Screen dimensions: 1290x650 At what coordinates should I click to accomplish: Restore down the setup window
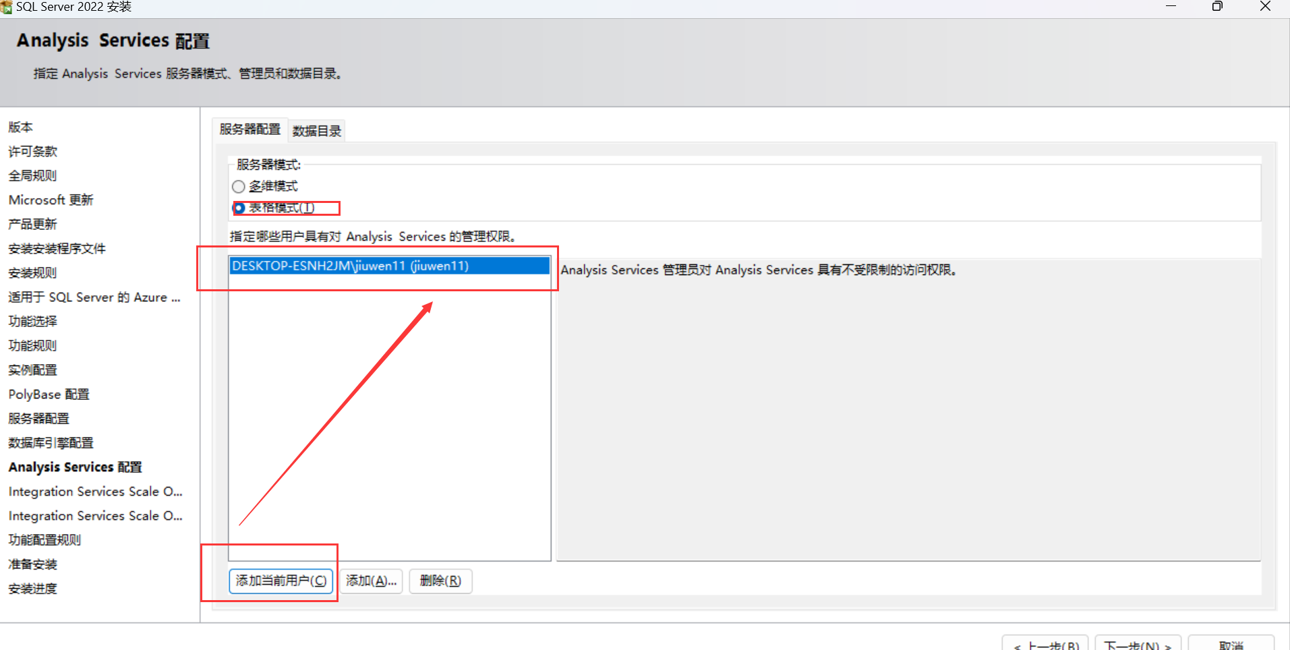tap(1217, 6)
